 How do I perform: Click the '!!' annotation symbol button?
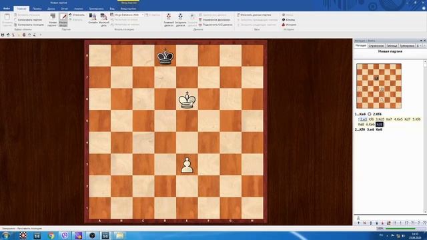point(394,223)
